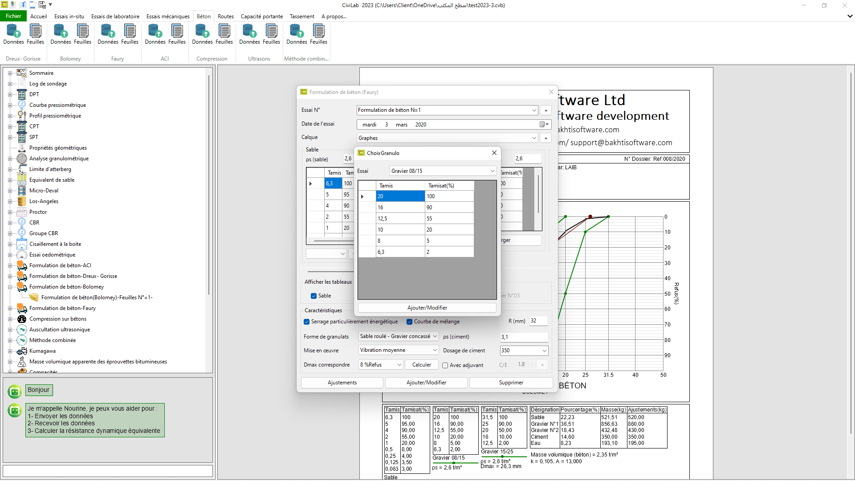Select the Kumagawa tree icon
This screenshot has width=855, height=481.
coord(22,351)
